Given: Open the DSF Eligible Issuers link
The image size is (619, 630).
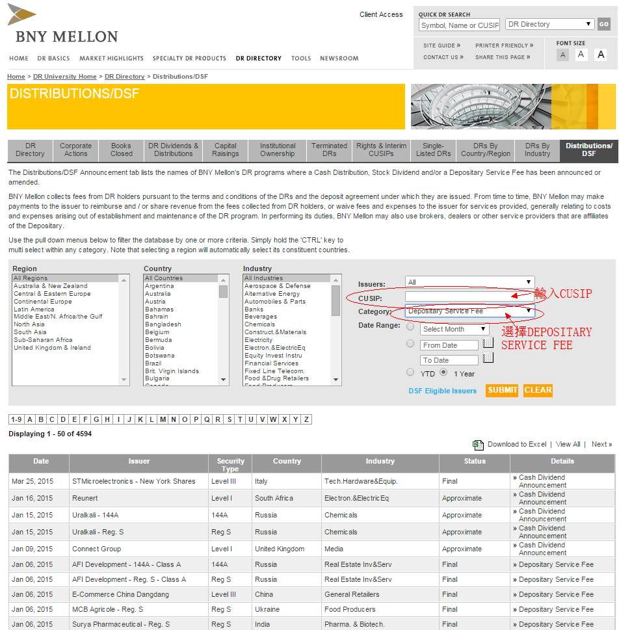Looking at the screenshot, I should [x=443, y=391].
